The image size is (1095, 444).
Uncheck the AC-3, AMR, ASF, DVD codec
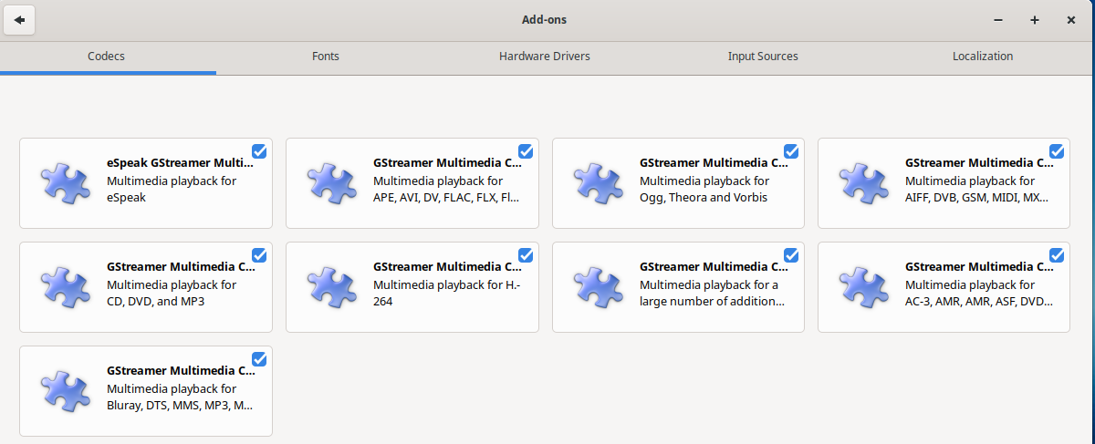(1057, 255)
